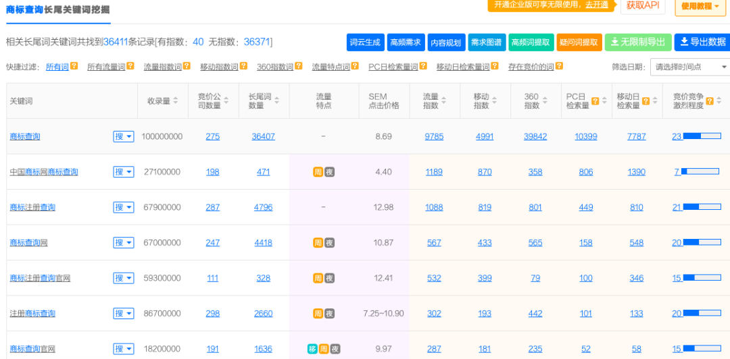Click help icon next to 移动指数词 filter
This screenshot has width=730, height=359.
pos(243,67)
